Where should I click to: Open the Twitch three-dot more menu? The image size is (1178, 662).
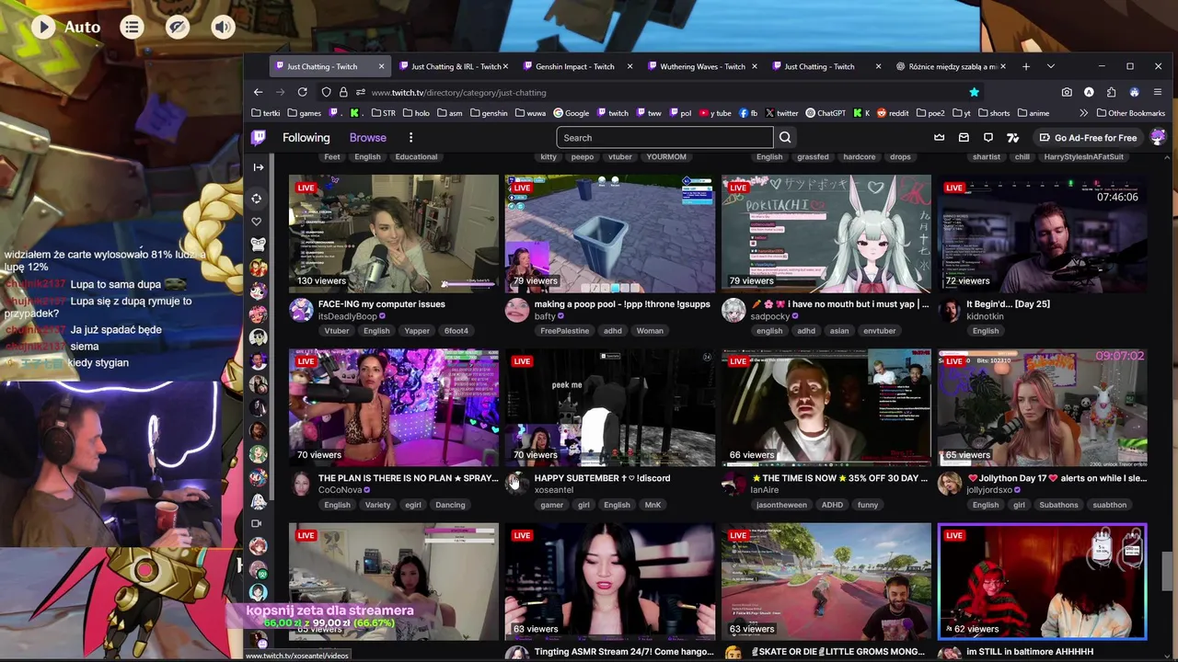click(410, 138)
